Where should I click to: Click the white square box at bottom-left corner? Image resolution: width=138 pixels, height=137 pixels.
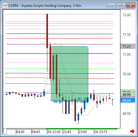(5, 131)
